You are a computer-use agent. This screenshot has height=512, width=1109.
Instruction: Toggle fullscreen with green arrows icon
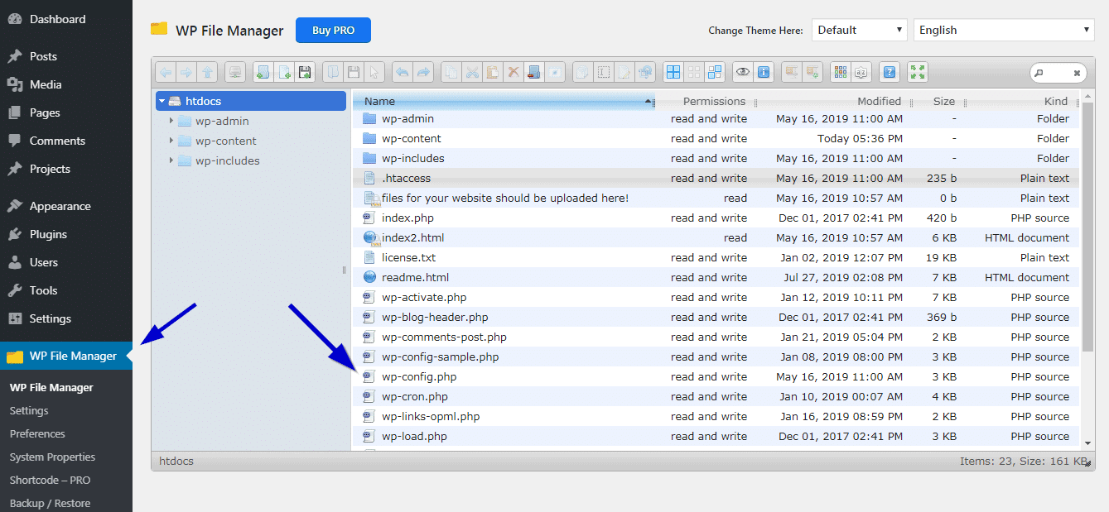(x=918, y=72)
